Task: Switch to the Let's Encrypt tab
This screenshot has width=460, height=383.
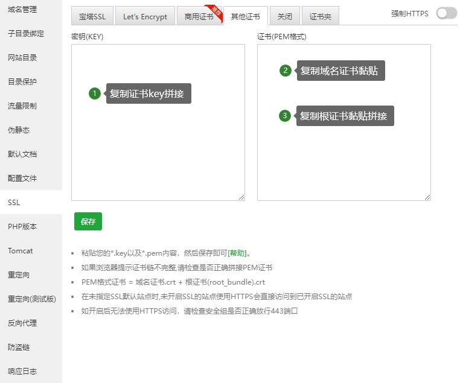Action: pos(145,17)
